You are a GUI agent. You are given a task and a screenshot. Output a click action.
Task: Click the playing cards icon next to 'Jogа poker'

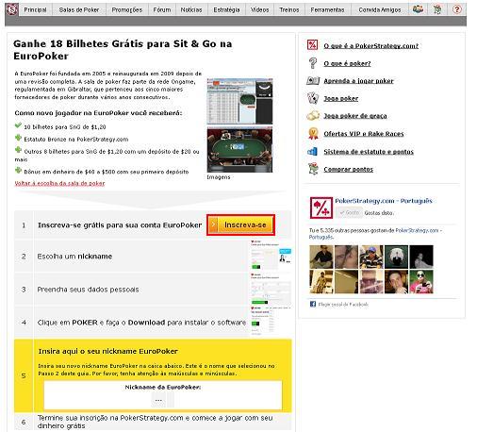click(313, 98)
